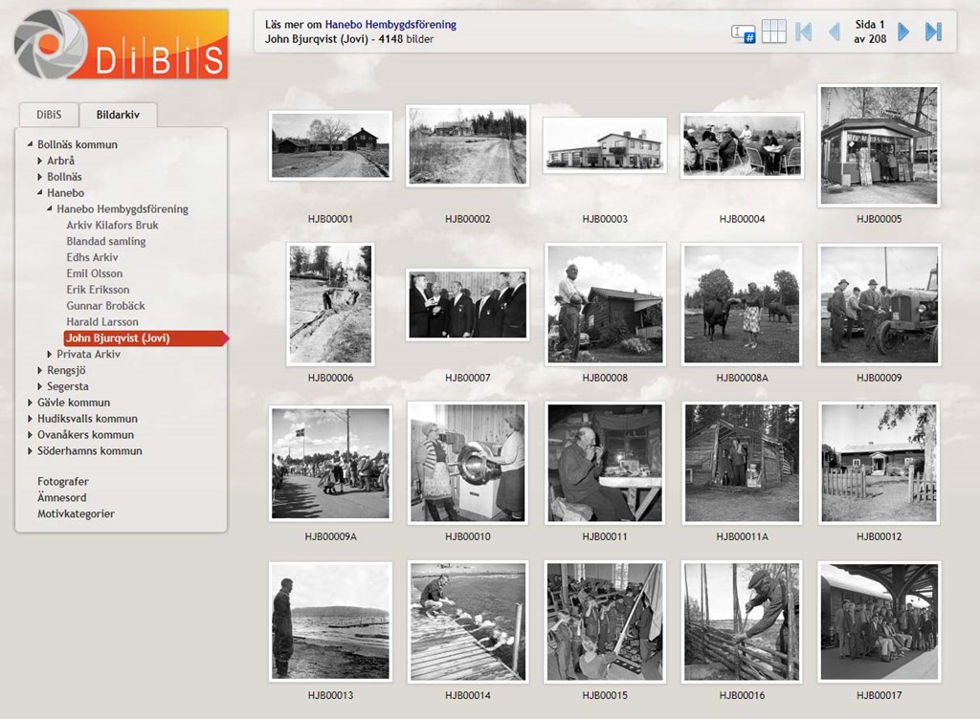Open thumbnail HJB00009A
Viewport: 980px width, 719px height.
click(330, 463)
